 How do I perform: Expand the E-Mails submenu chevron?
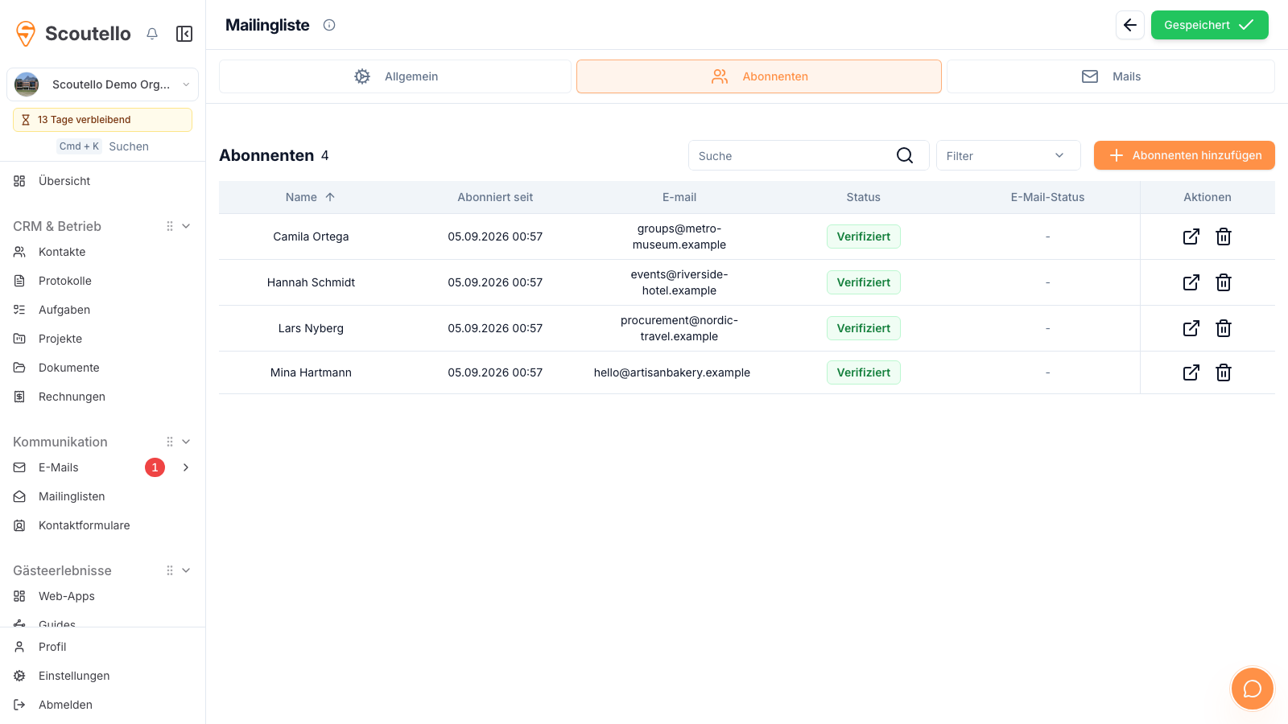[x=186, y=467]
